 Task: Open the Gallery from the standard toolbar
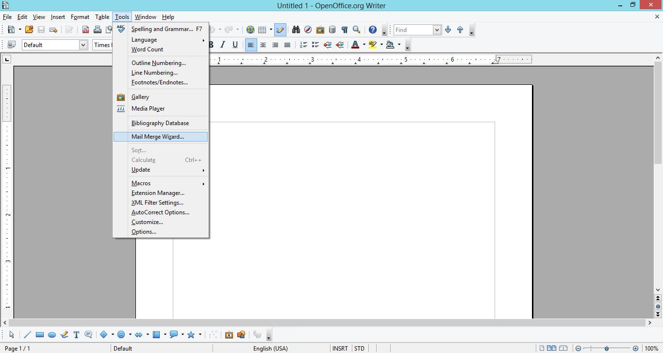(x=320, y=30)
